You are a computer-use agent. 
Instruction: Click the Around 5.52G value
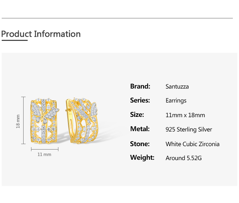click(183, 158)
